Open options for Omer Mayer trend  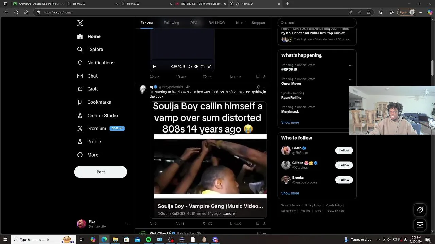tap(351, 80)
